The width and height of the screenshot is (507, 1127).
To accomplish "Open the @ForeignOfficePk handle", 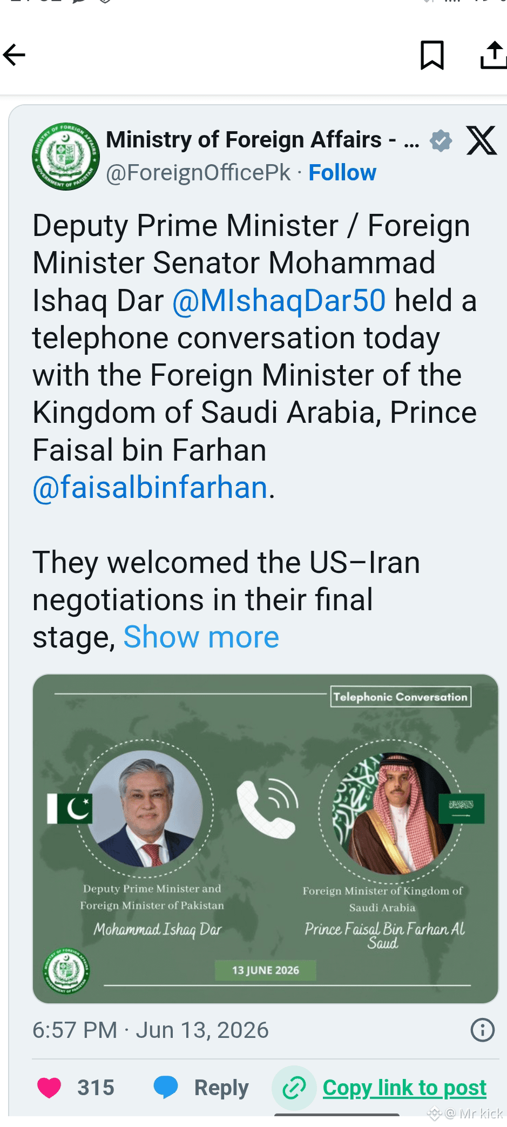I will tap(198, 173).
